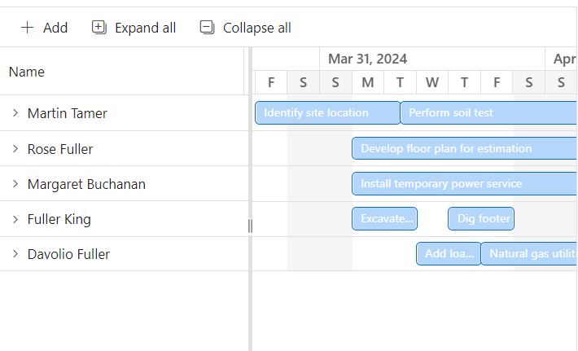Expand the Davolio Fuller row
The image size is (578, 351).
tap(15, 254)
